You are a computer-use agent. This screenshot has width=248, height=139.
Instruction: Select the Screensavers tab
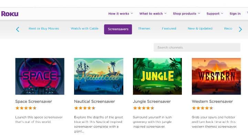pos(118,29)
